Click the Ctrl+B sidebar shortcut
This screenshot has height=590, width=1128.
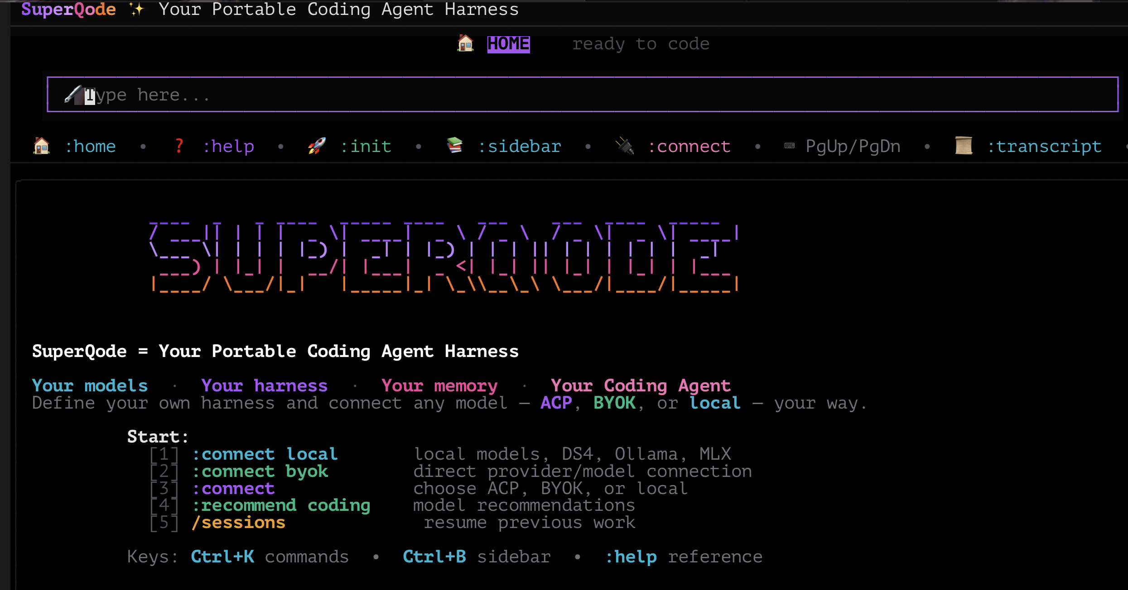pos(477,557)
